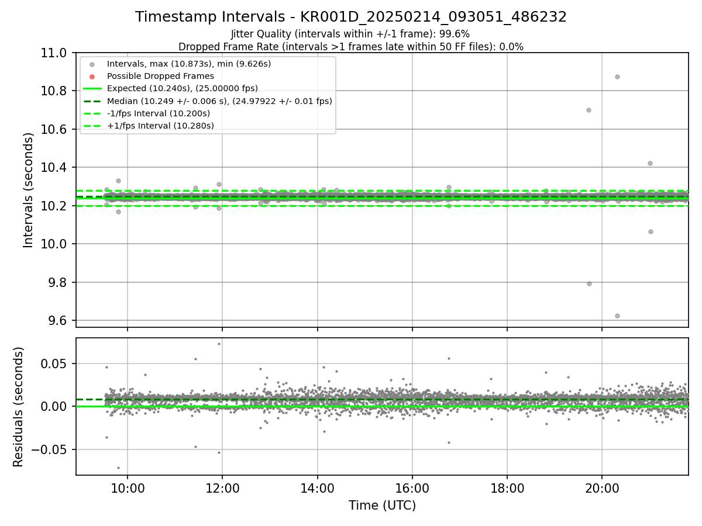Click the outlier data point near 10.42 seconds

pyautogui.click(x=650, y=163)
